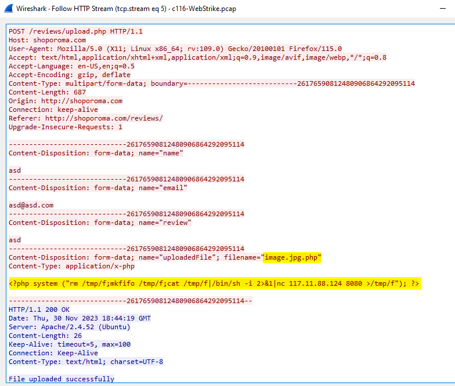The image size is (455, 386).
Task: Click the form-data name="name" line
Action: pos(96,153)
